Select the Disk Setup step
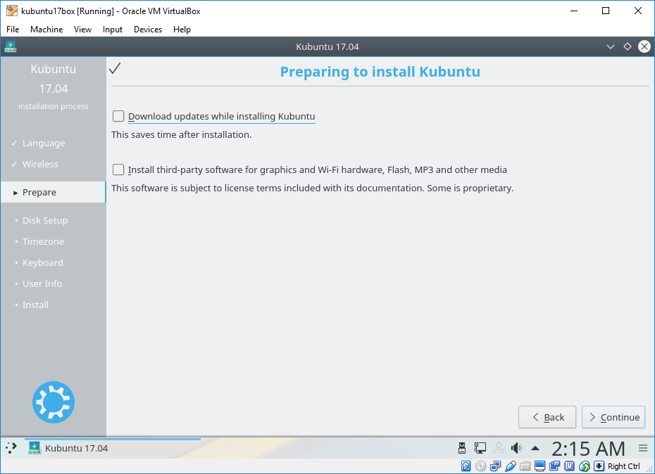The image size is (655, 474). coord(44,220)
